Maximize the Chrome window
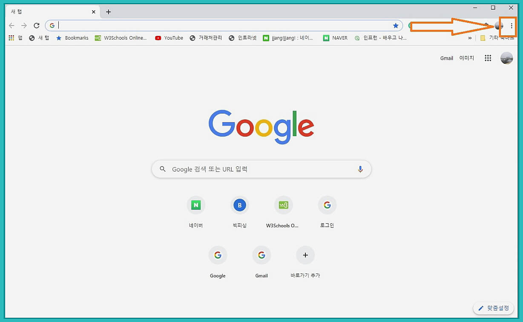The image size is (523, 322). pyautogui.click(x=493, y=8)
